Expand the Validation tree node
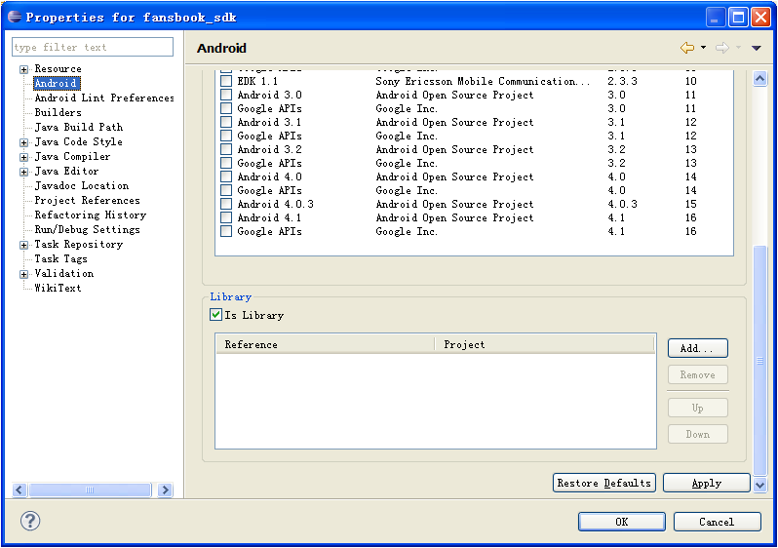 tap(23, 274)
